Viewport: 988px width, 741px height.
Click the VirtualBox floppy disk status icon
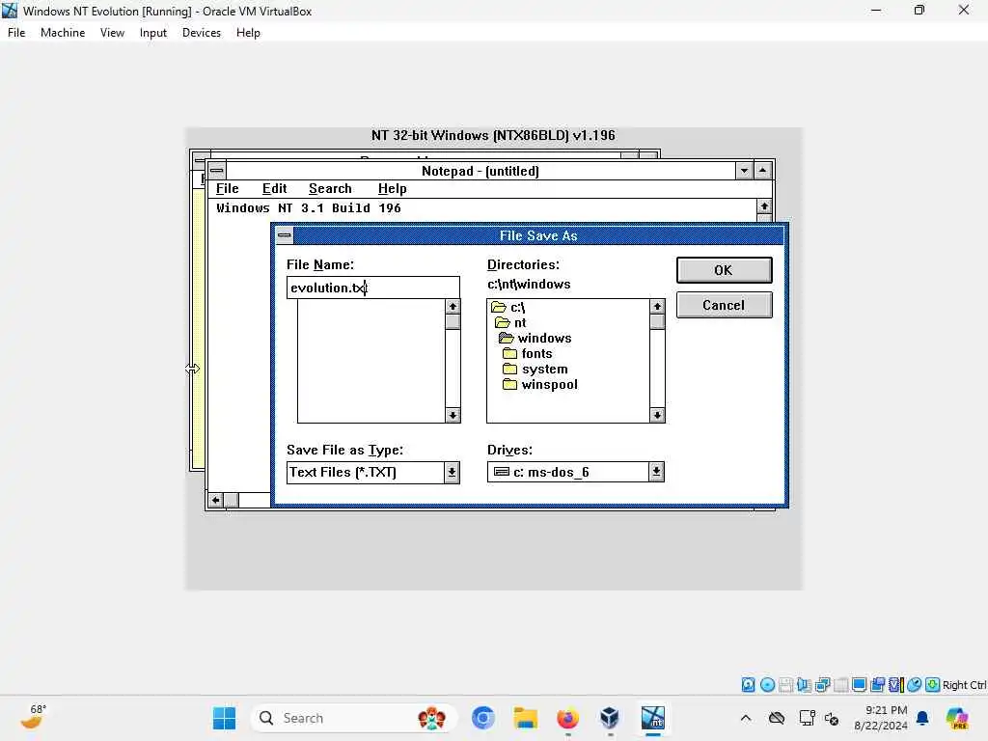click(785, 685)
